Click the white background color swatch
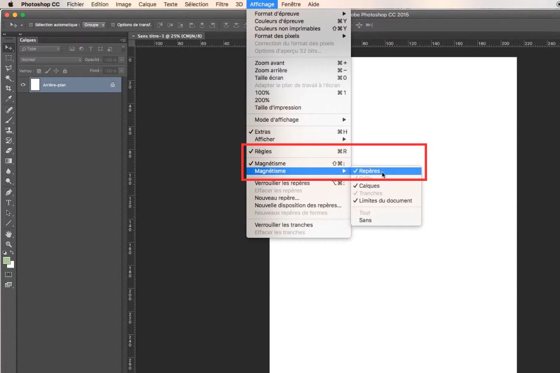 [x=12, y=265]
